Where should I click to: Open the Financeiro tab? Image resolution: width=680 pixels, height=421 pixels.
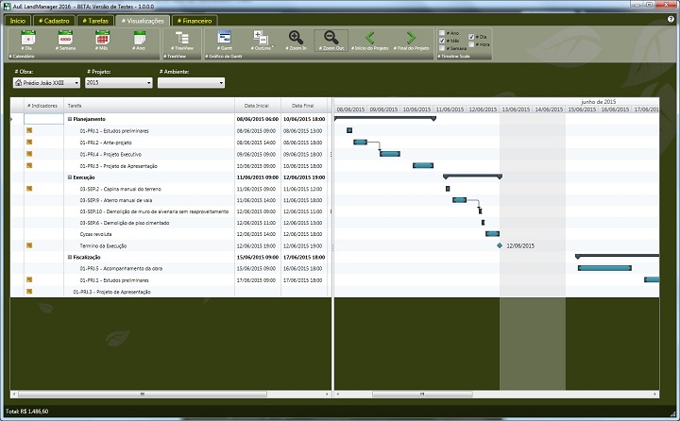pos(195,20)
